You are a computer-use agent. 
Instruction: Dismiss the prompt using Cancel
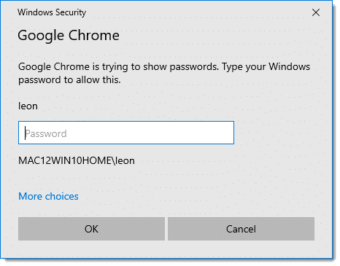pyautogui.click(x=241, y=229)
